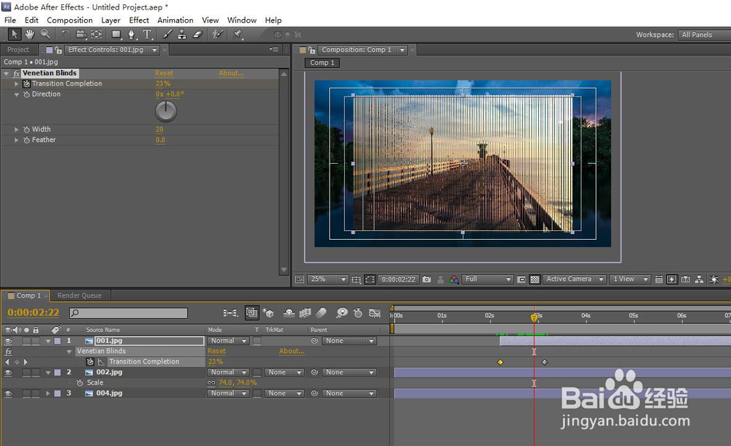This screenshot has height=446, width=731.
Task: Switch to the Project tab
Action: (18, 50)
